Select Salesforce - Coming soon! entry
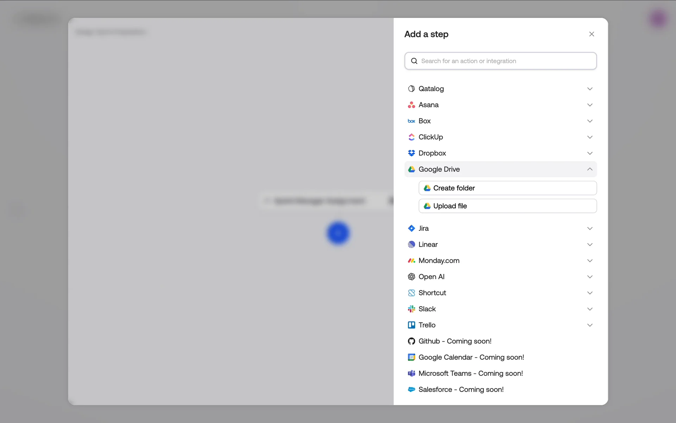The height and width of the screenshot is (423, 676). pos(461,390)
